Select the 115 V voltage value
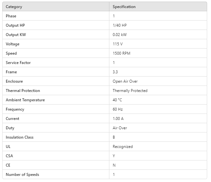Screen dimensions: 211x182 click(118, 44)
